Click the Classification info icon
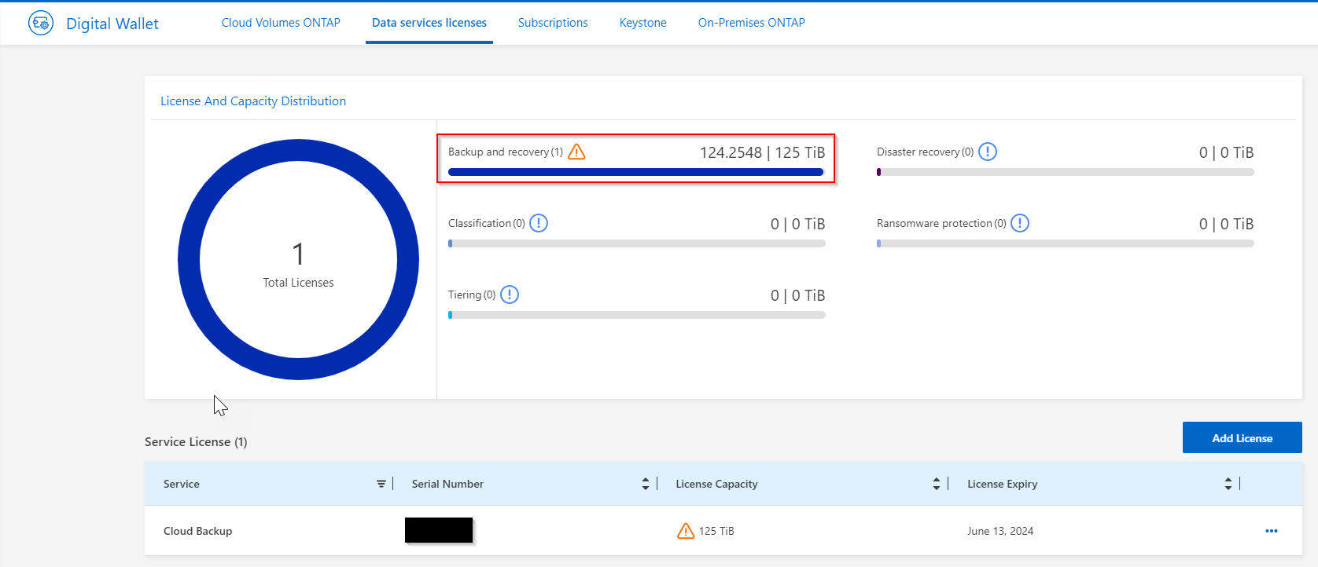The width and height of the screenshot is (1318, 567). click(539, 223)
